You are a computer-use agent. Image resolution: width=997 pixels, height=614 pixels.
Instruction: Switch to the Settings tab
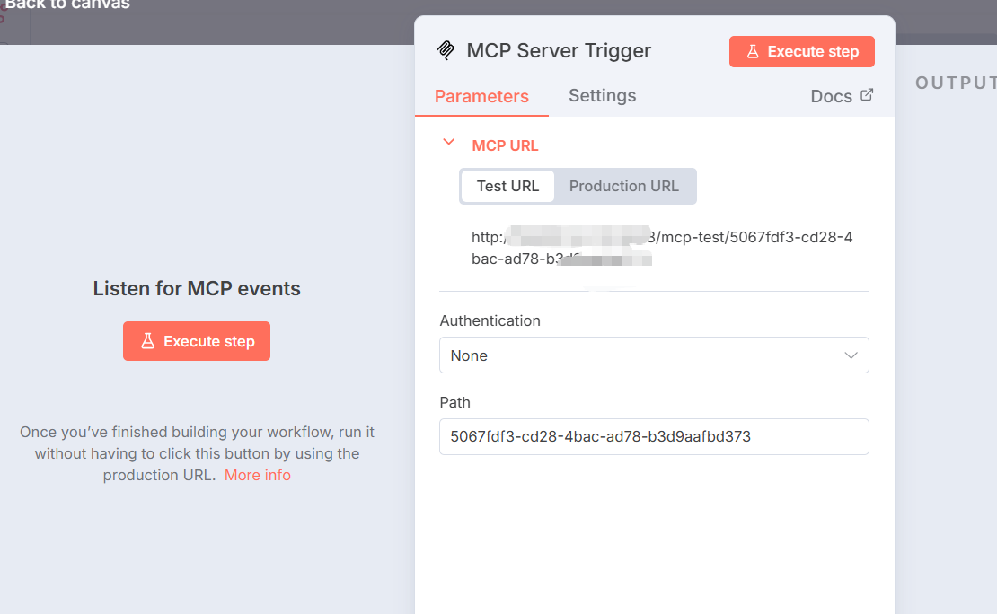[x=602, y=95]
